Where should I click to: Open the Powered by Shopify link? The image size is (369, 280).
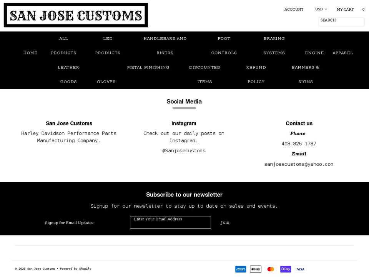[x=76, y=269]
